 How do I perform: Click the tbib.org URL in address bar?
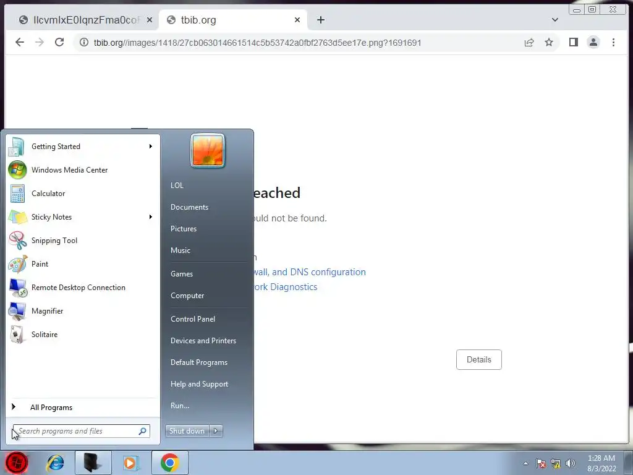[x=258, y=43]
